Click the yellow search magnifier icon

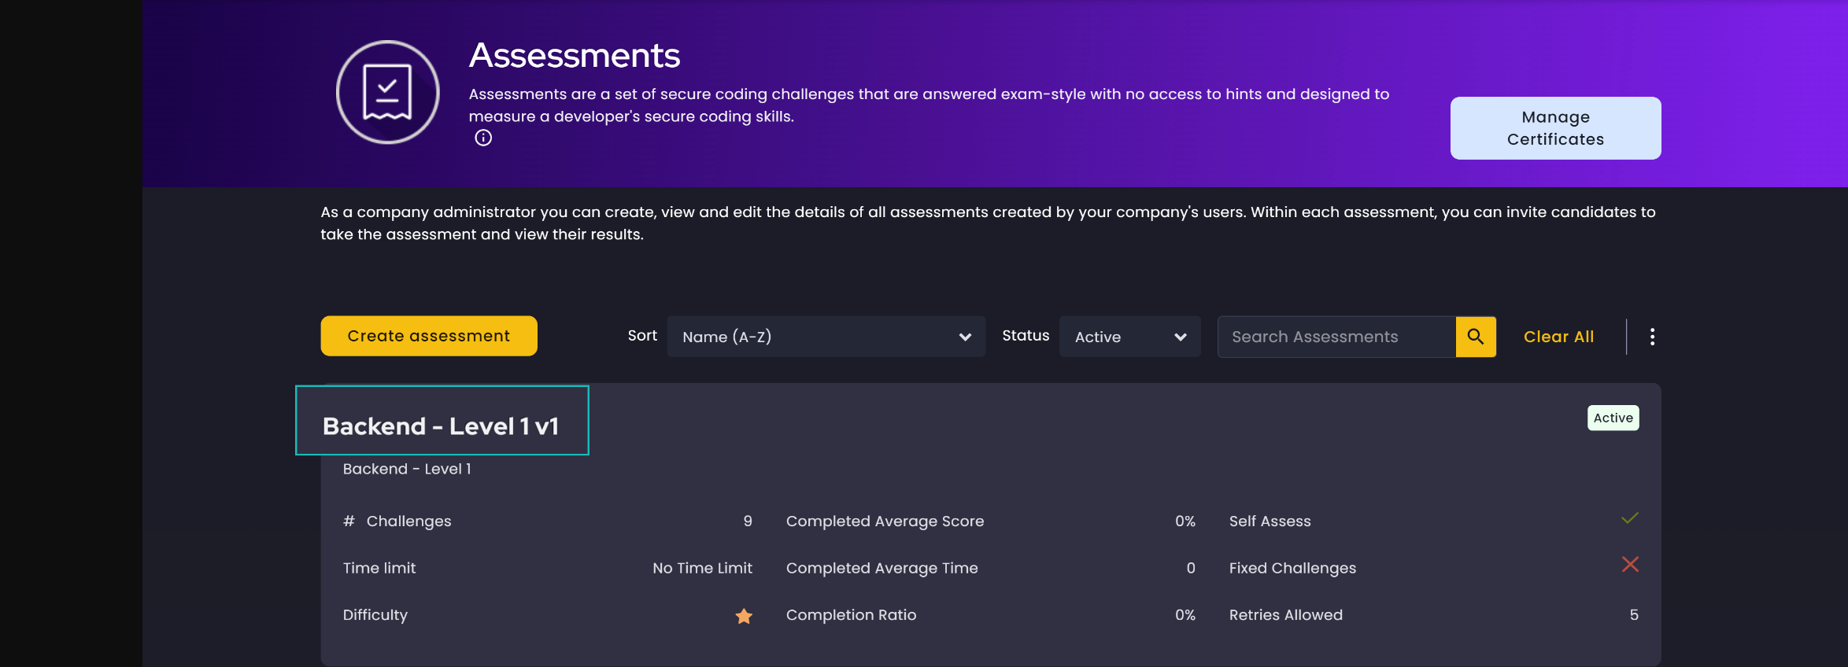tap(1475, 337)
